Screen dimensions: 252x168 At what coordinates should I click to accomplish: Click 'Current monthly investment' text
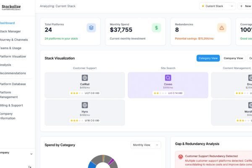[128, 39]
